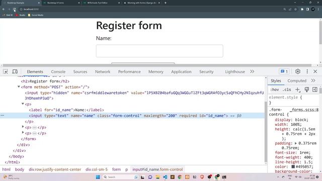Select input#id_name.form-control breadcrumb
Viewport: 322px width, 181px height.
pos(157,169)
